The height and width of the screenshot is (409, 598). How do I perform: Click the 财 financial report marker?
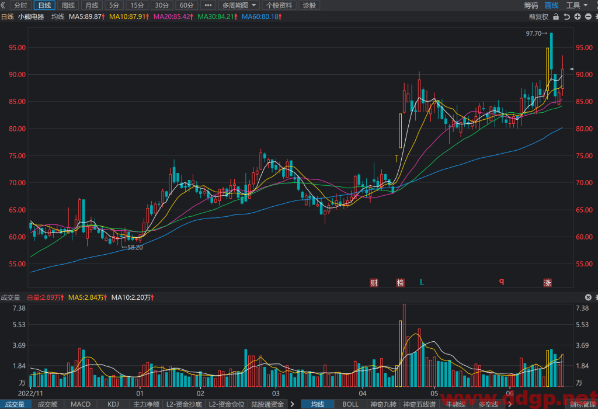[374, 283]
